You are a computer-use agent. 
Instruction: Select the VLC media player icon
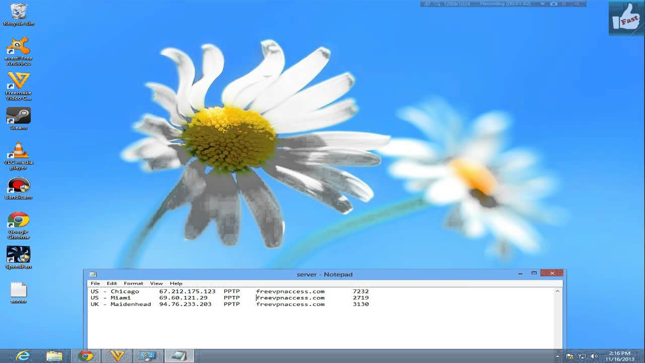18,156
